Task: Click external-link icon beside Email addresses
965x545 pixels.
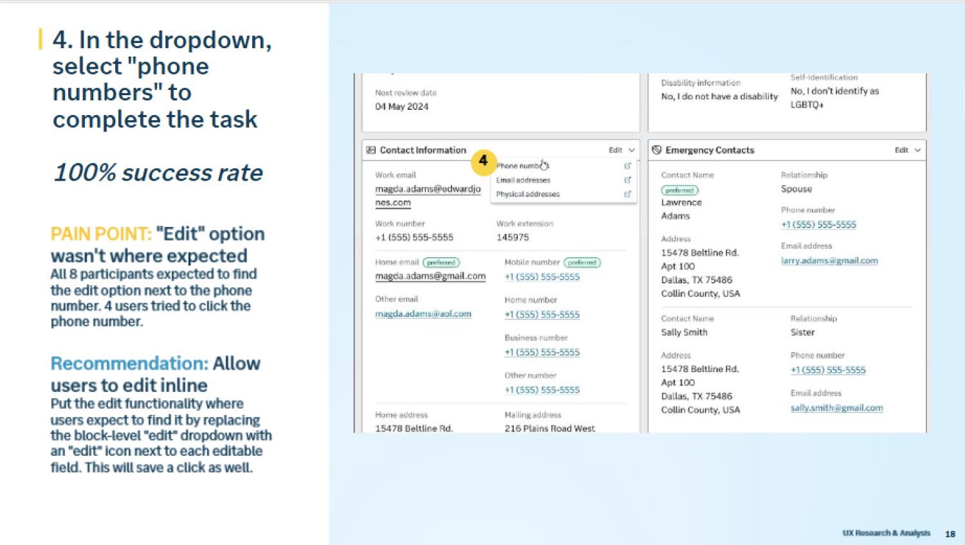Action: tap(627, 180)
